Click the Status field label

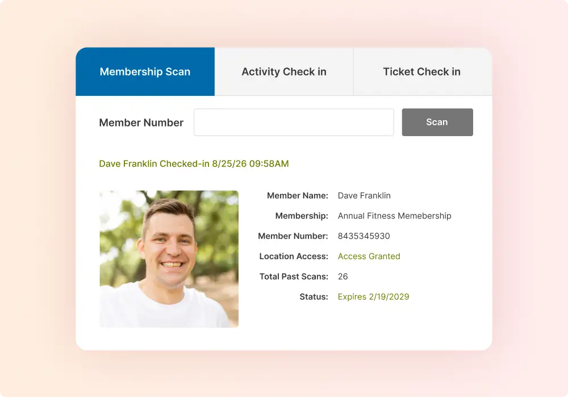[x=314, y=297]
